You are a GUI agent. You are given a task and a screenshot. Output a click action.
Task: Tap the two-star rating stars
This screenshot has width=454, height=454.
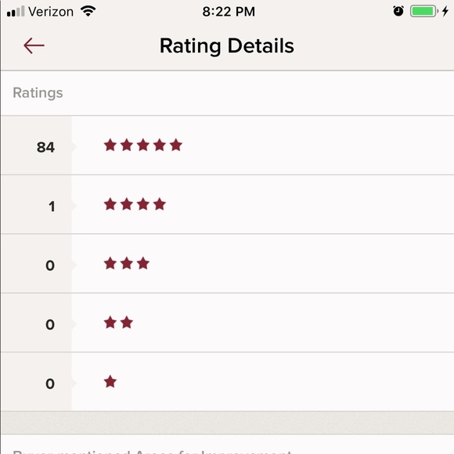pyautogui.click(x=118, y=322)
